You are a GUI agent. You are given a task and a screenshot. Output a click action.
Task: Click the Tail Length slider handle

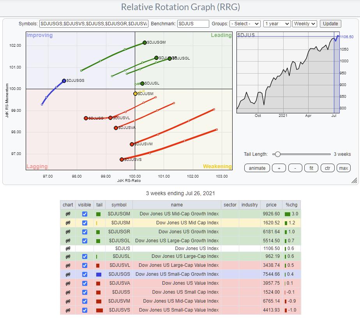point(277,154)
